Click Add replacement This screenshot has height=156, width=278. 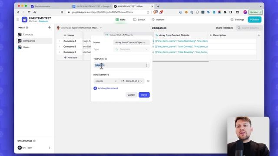[106, 88]
